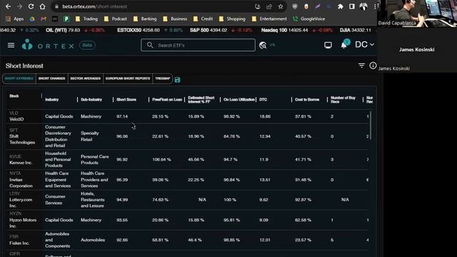457x257 pixels.
Task: Click the table's vertical scrollbar
Action: (371, 126)
